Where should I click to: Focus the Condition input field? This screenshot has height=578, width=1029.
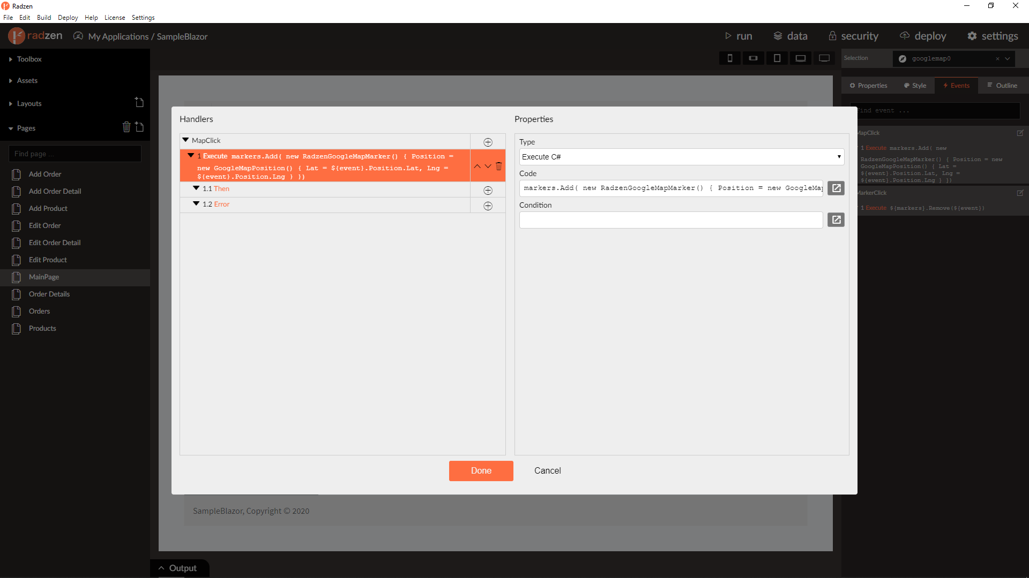(671, 220)
